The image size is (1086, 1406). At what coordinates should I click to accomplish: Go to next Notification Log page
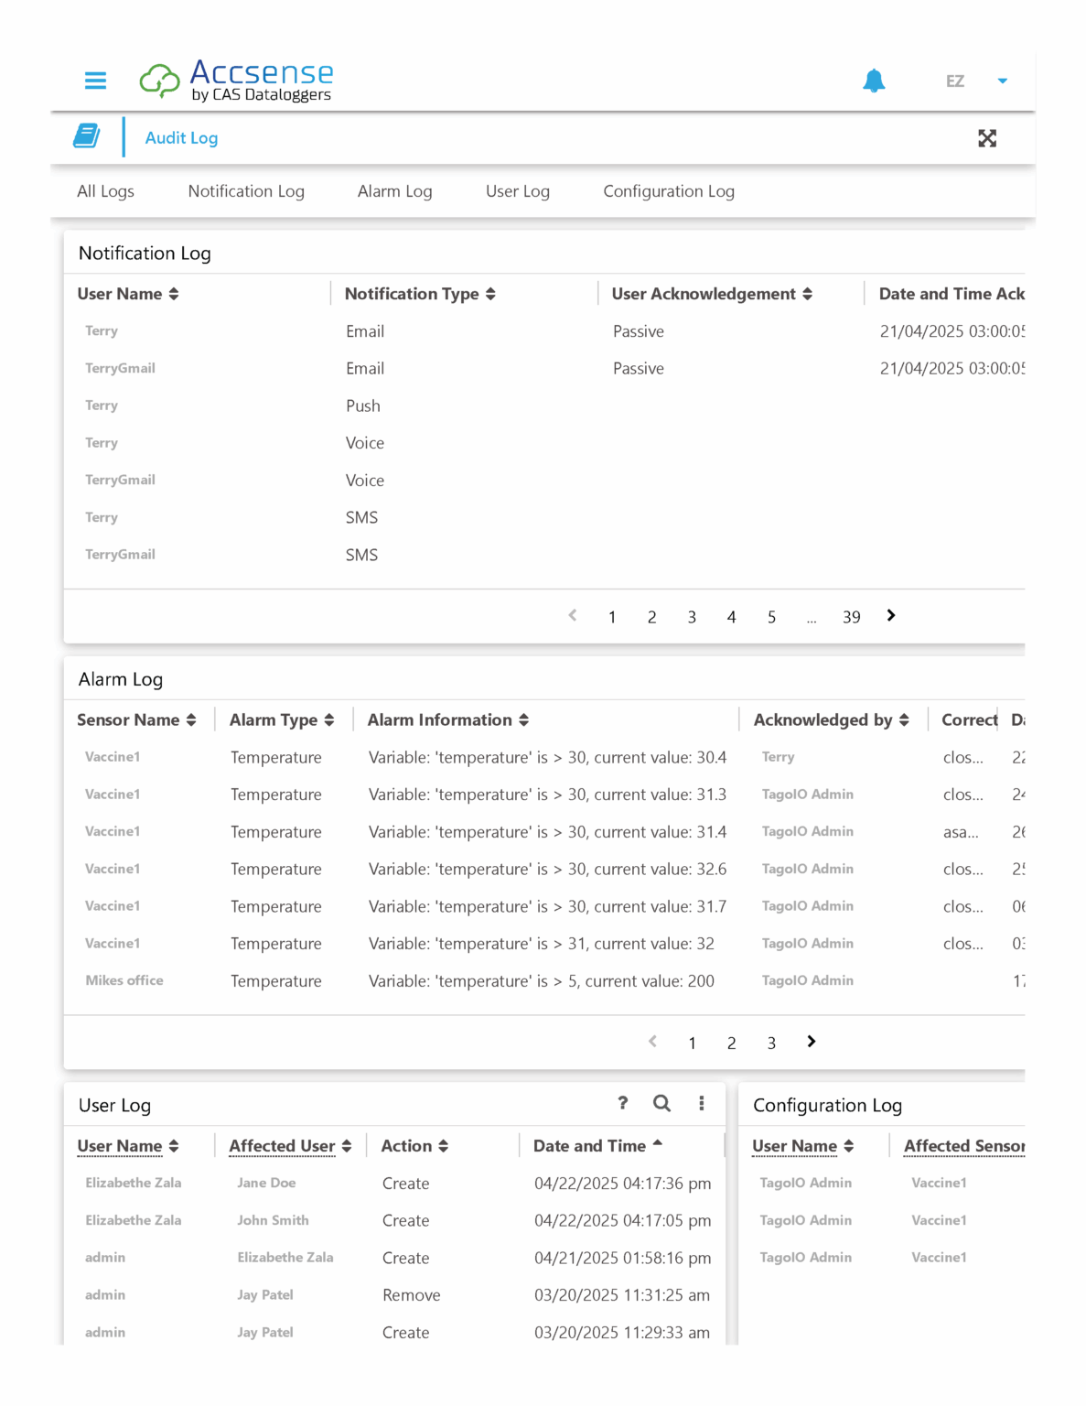point(891,616)
